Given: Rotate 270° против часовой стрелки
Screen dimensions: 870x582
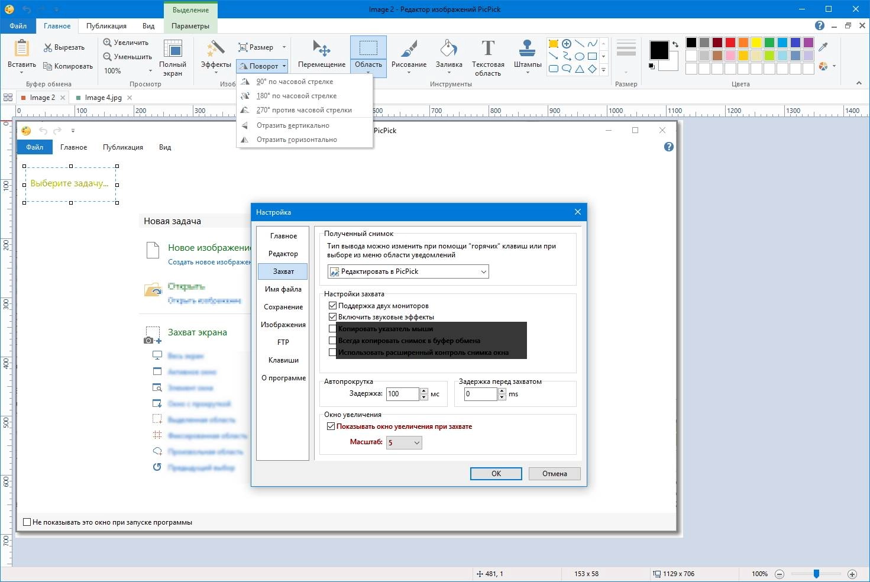Looking at the screenshot, I should (305, 110).
